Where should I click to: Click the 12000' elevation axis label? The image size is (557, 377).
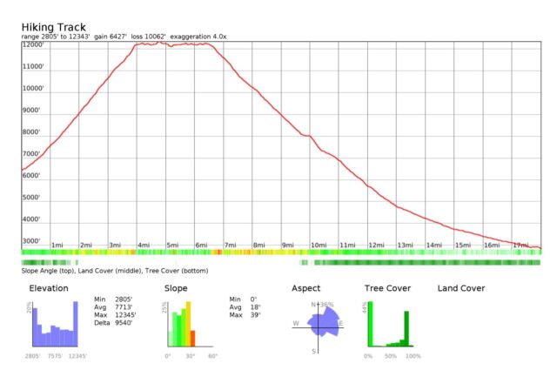[32, 45]
